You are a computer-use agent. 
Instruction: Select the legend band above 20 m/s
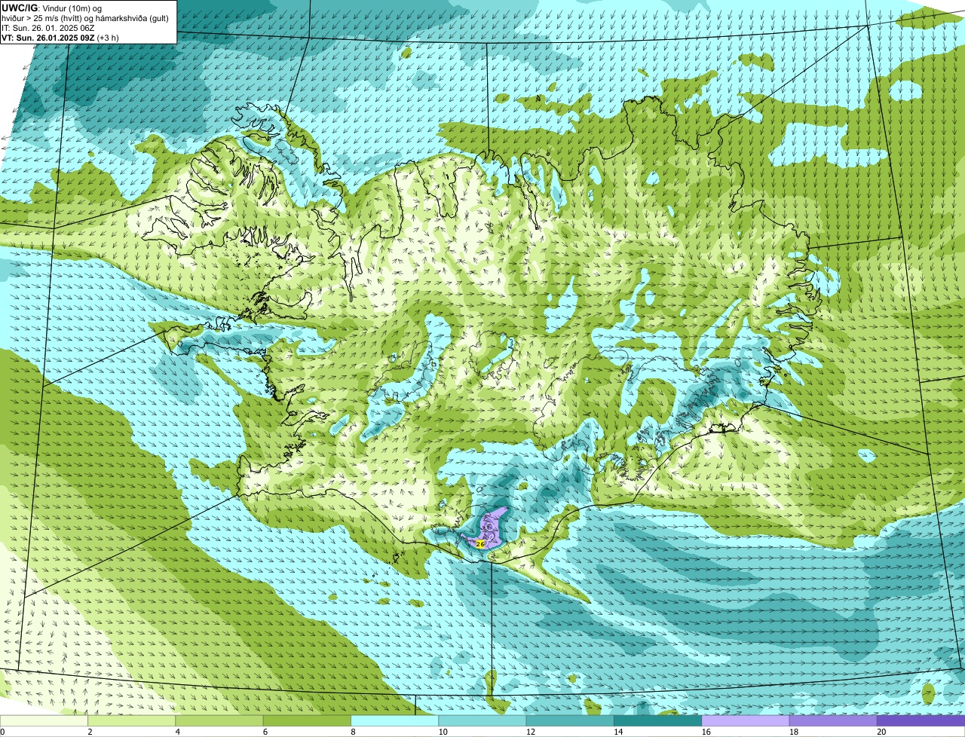click(921, 720)
